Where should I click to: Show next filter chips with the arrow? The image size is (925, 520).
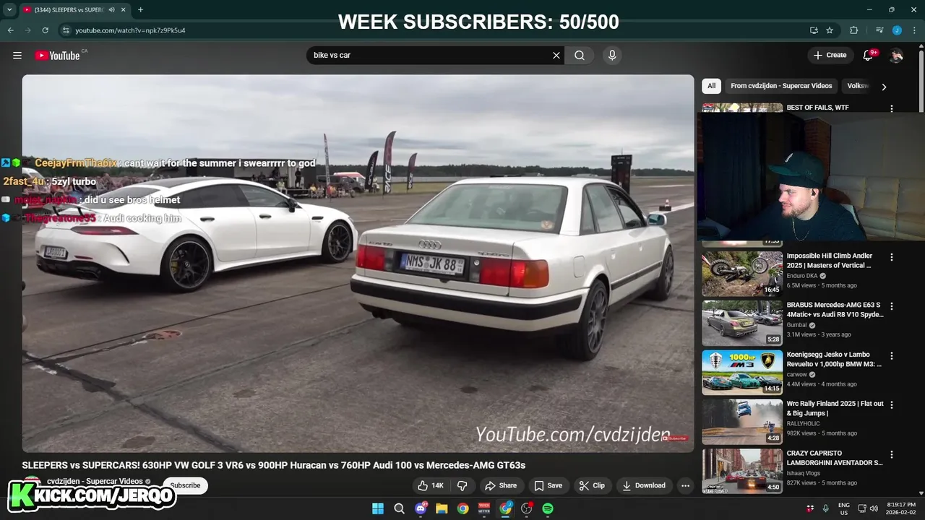pos(883,87)
